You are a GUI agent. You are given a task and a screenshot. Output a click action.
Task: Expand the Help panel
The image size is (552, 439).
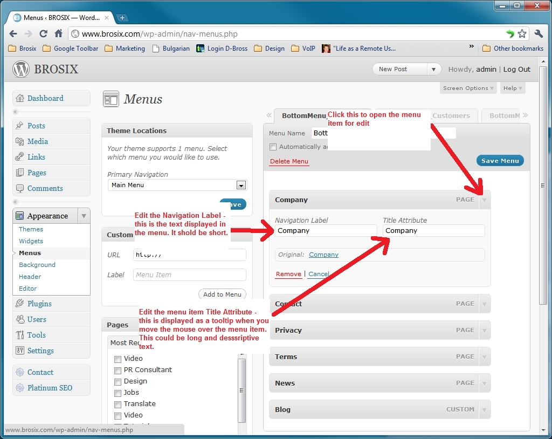tap(513, 88)
